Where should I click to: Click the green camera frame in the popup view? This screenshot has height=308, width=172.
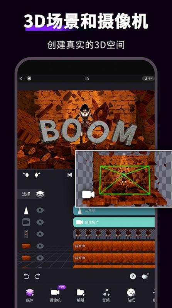[x=125, y=180]
